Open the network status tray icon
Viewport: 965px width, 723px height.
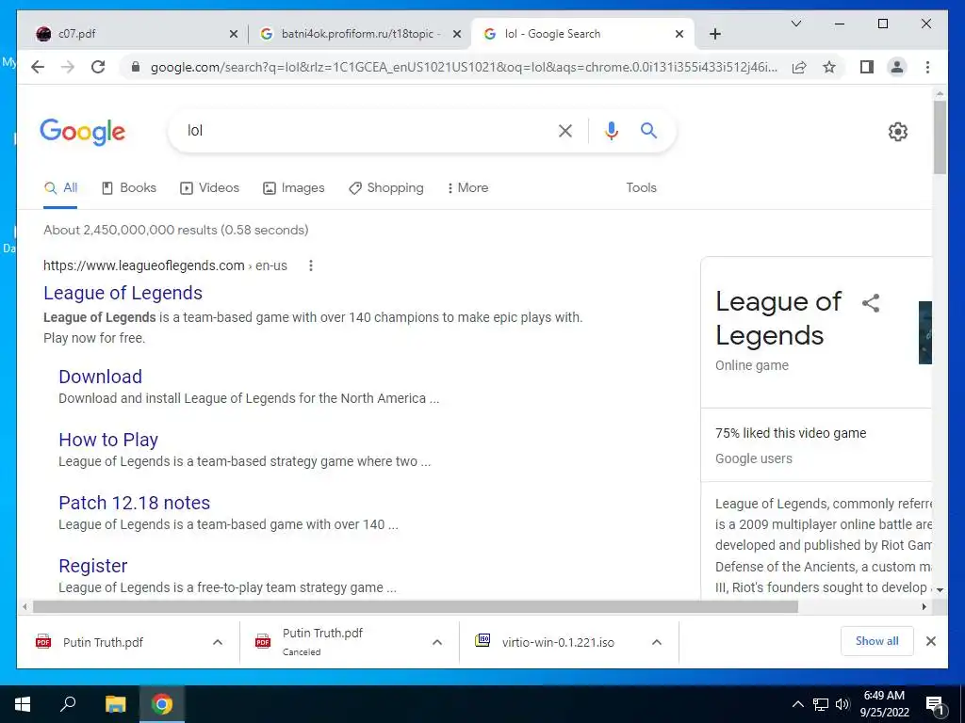(821, 704)
